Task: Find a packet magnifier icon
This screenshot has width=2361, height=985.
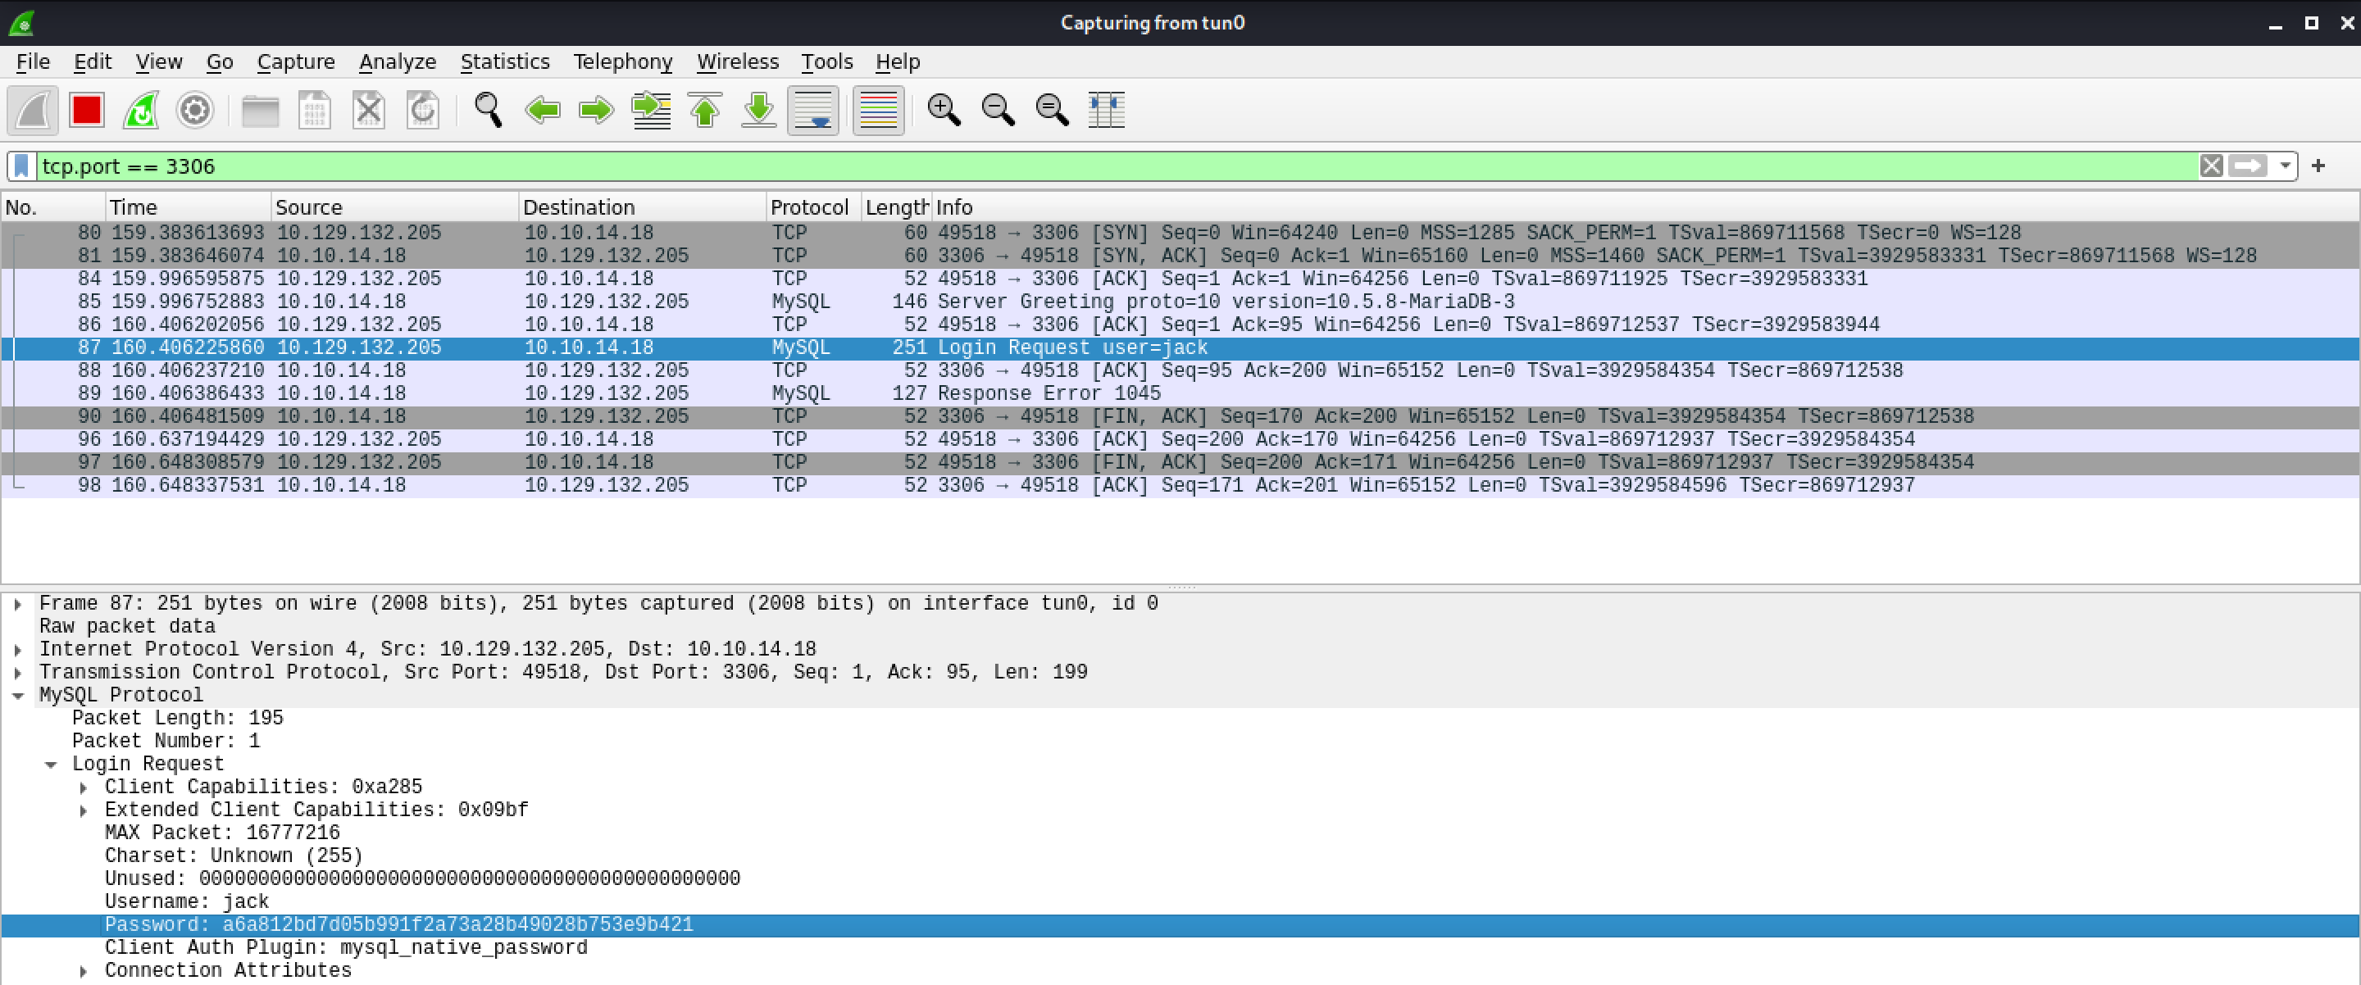Action: [x=488, y=111]
